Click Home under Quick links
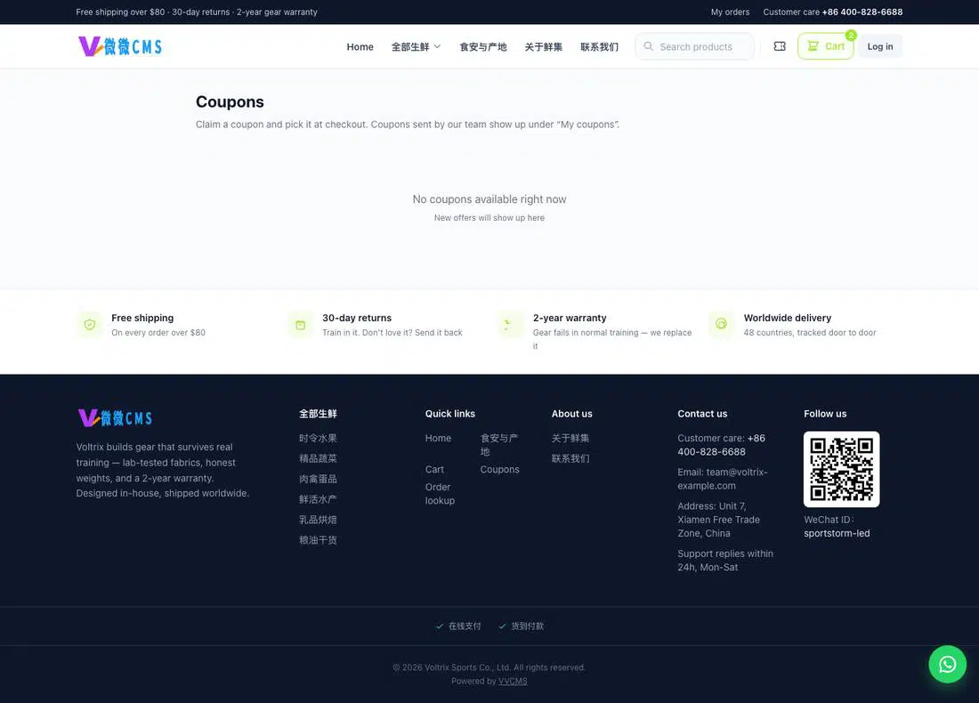Viewport: 979px width, 703px height. point(438,439)
